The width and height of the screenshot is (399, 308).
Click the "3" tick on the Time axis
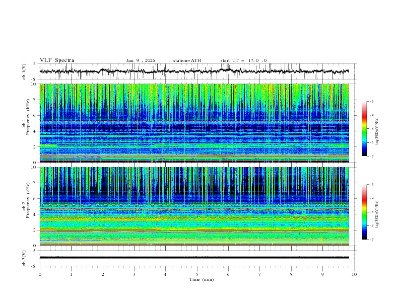[x=134, y=274]
